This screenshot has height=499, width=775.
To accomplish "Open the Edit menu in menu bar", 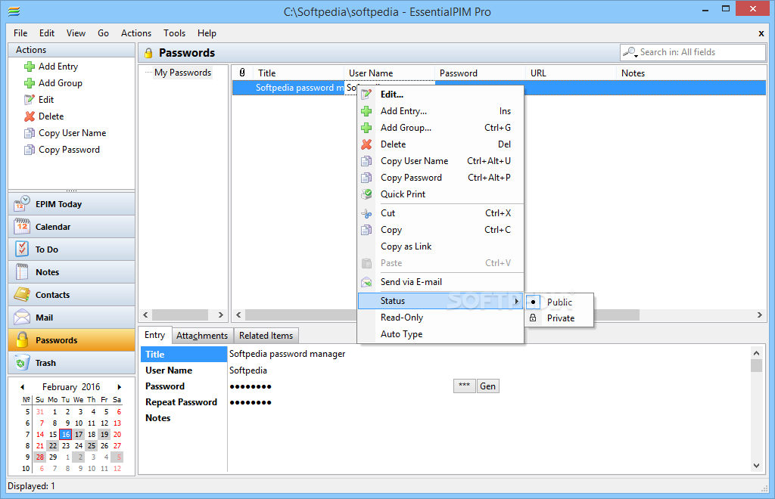I will (47, 33).
